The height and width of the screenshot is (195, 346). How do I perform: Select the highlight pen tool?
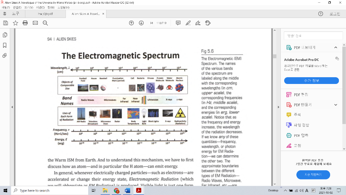point(188,23)
